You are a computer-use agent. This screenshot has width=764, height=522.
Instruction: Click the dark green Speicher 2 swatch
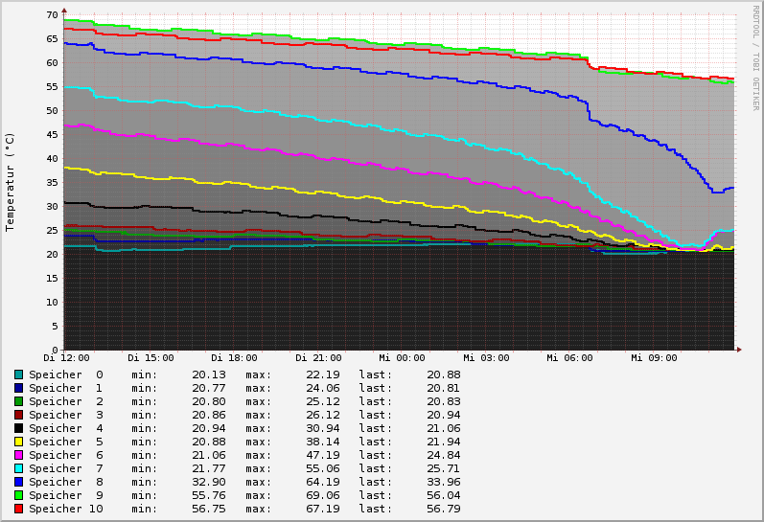tap(18, 401)
